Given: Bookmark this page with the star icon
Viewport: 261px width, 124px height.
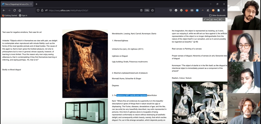Looking at the screenshot, I should click(x=152, y=10).
